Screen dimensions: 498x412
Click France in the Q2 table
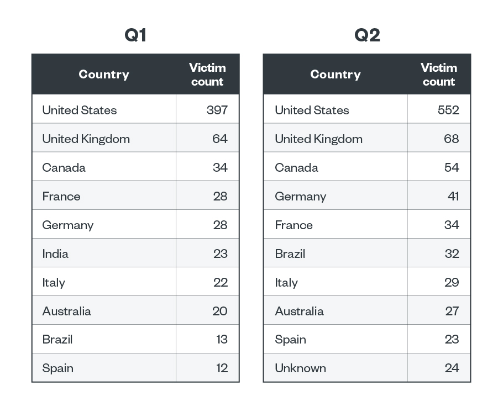point(294,225)
